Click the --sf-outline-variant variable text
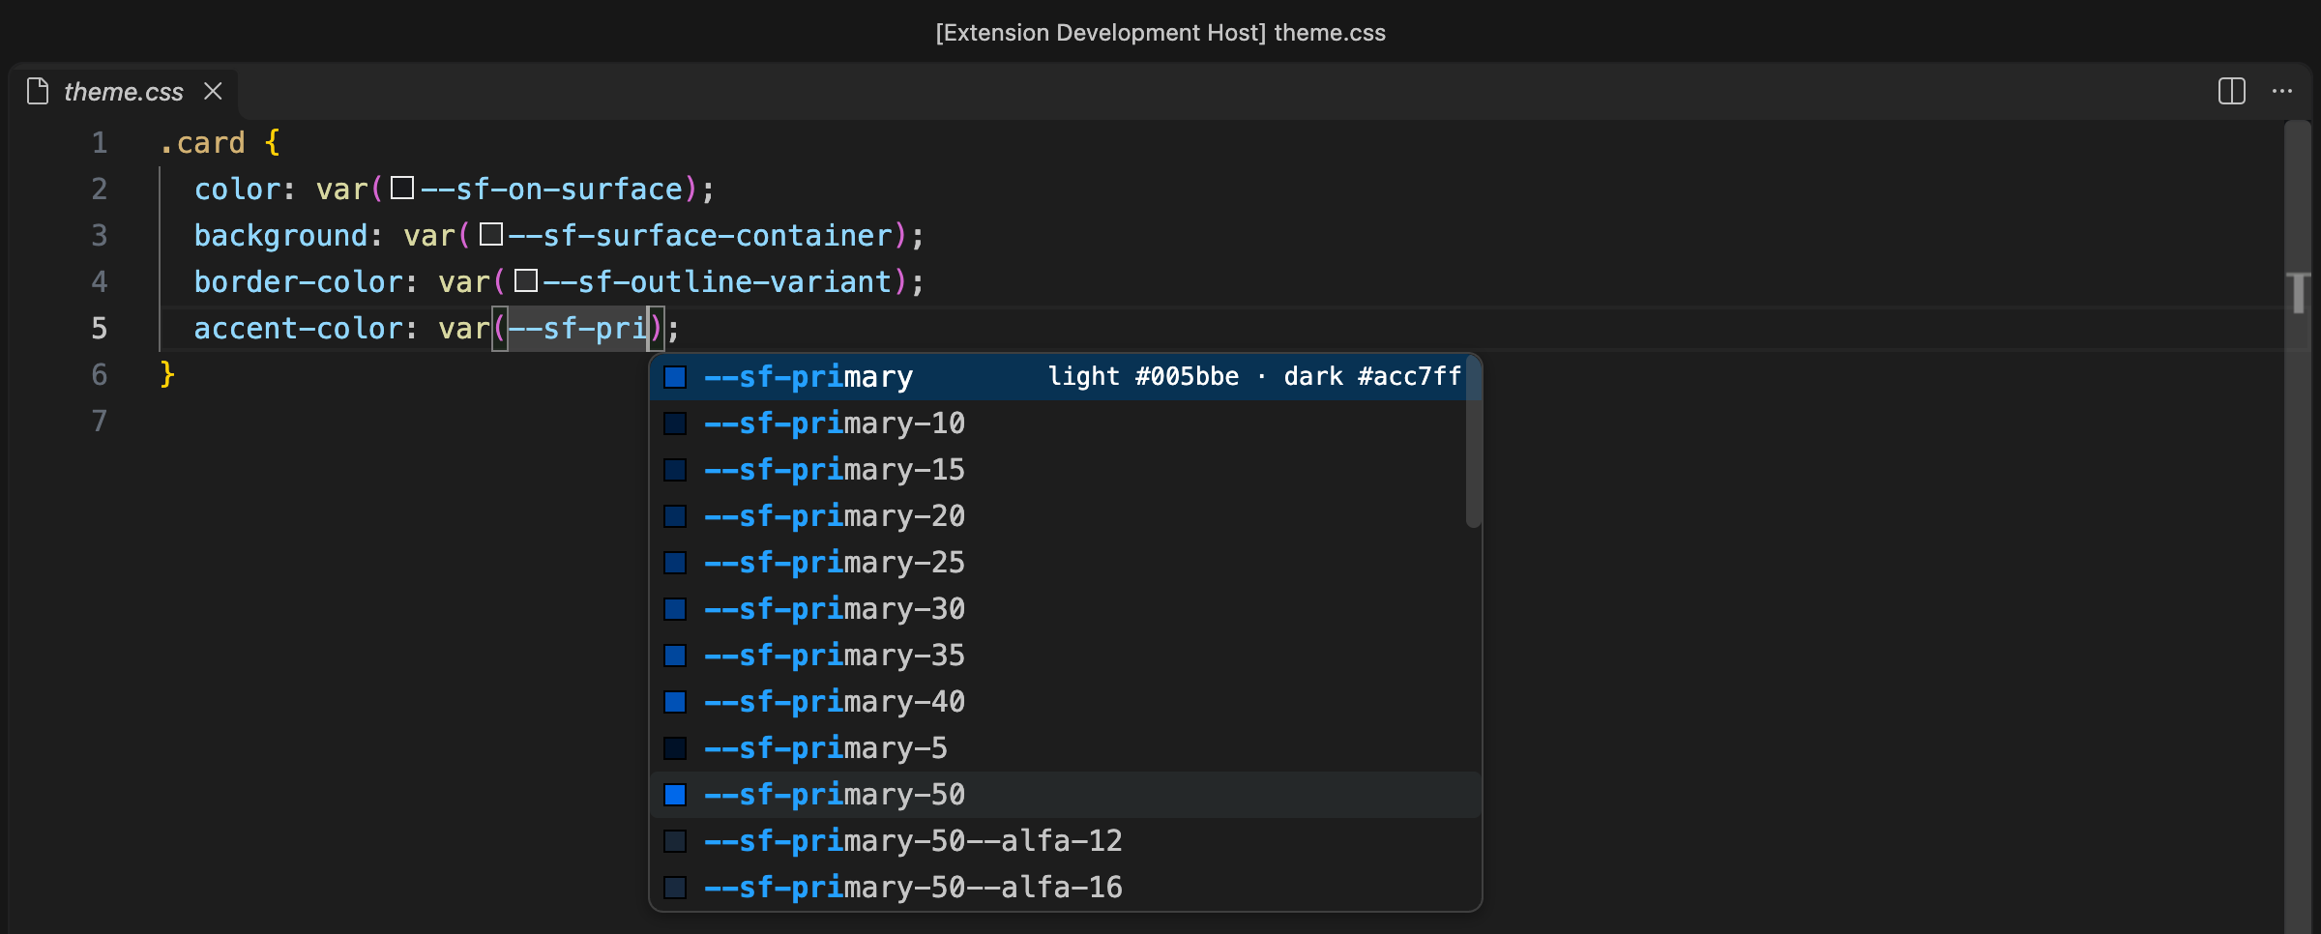Image resolution: width=2321 pixels, height=934 pixels. coord(718,282)
